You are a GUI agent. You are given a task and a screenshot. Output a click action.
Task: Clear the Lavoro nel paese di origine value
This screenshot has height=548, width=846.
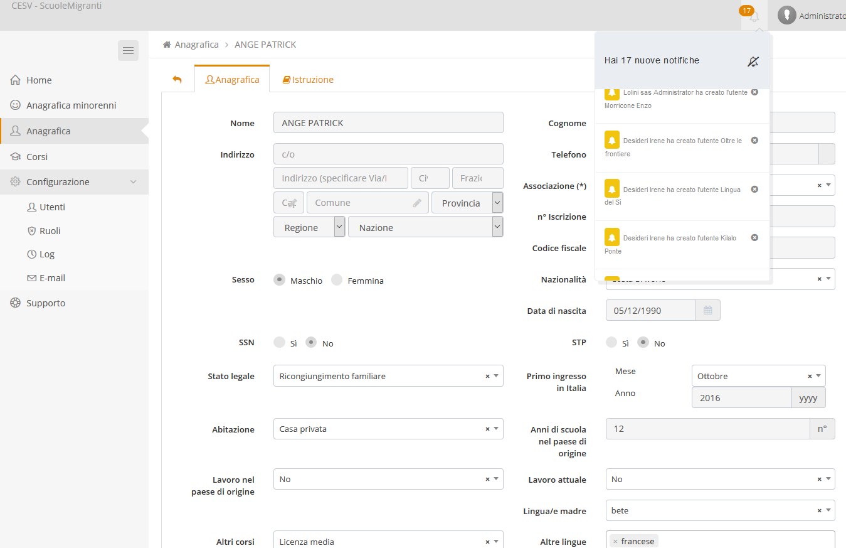pos(487,479)
